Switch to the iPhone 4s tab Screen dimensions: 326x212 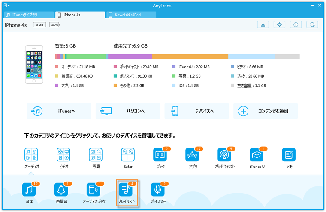(x=80, y=15)
